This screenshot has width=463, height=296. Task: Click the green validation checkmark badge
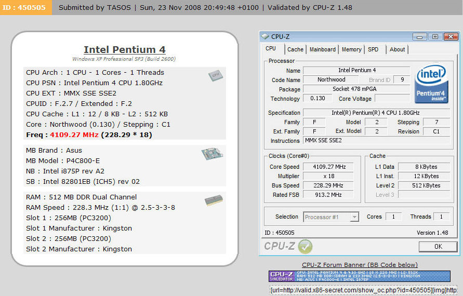tap(305, 246)
